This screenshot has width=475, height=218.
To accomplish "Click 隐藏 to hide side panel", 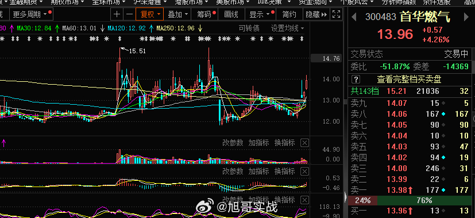I will [x=316, y=14].
